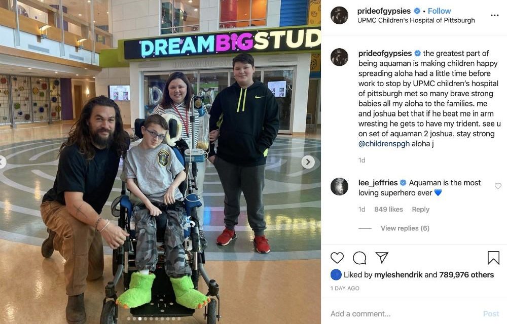Like lee_jeffries comment with the small heart
The image size is (507, 324).
[x=498, y=186]
